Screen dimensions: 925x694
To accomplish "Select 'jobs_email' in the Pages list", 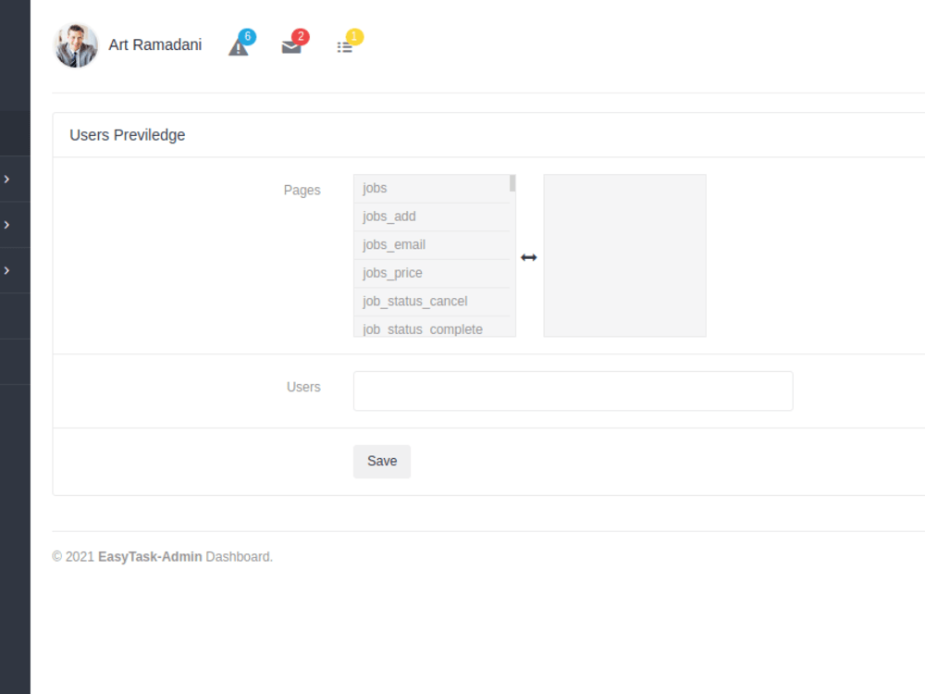I will [x=432, y=245].
